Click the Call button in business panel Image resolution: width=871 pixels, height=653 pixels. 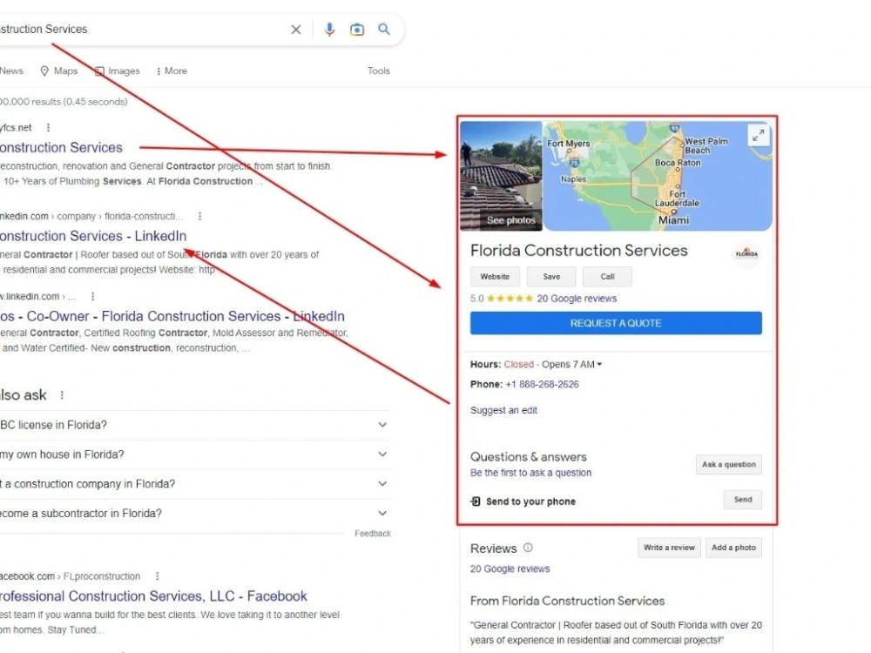click(607, 277)
